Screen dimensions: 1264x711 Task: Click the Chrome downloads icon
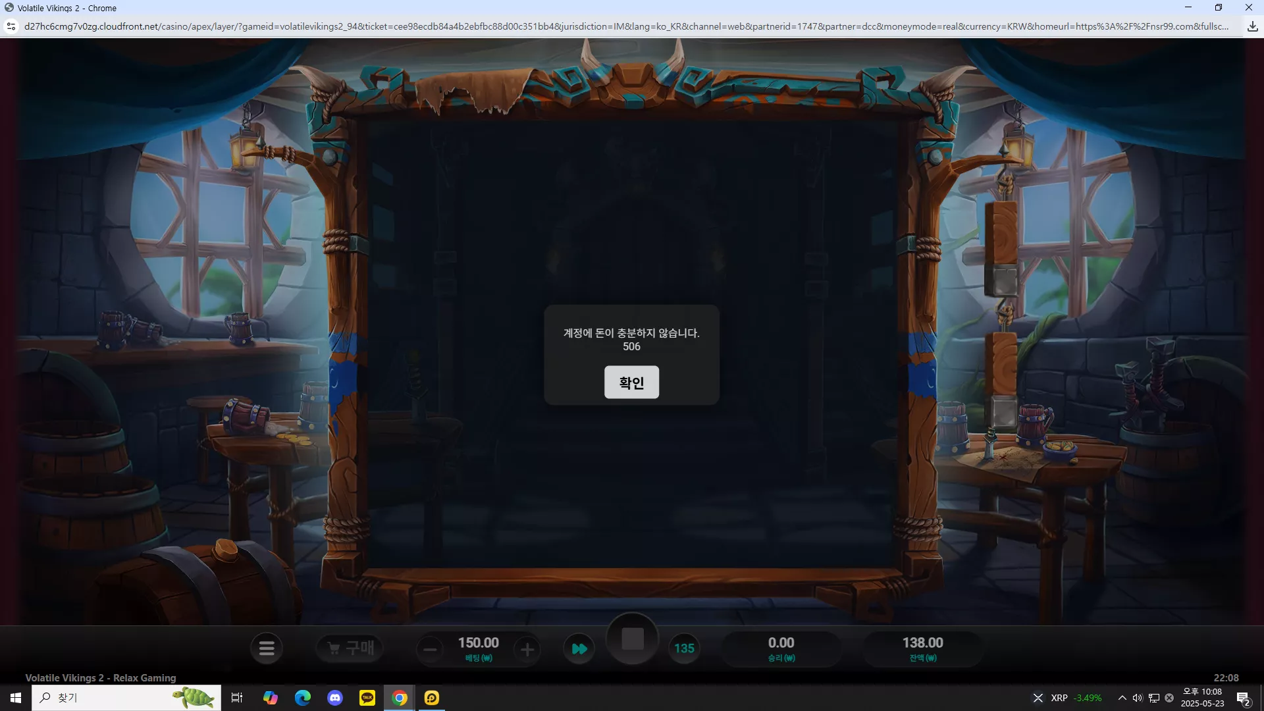[x=1252, y=26]
